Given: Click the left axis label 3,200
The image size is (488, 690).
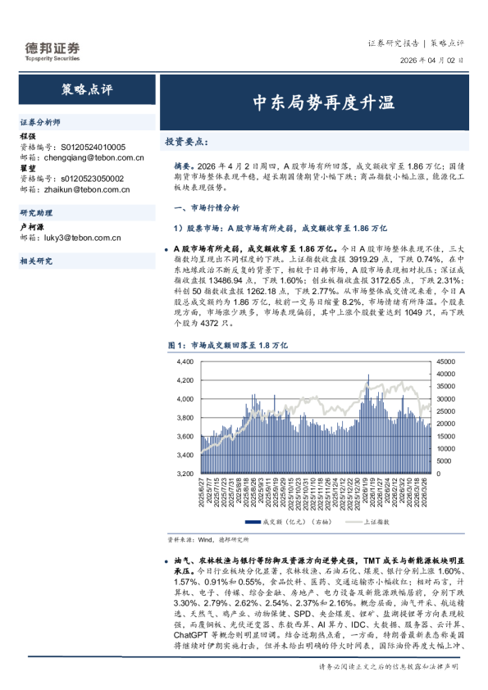Looking at the screenshot, I should [185, 474].
